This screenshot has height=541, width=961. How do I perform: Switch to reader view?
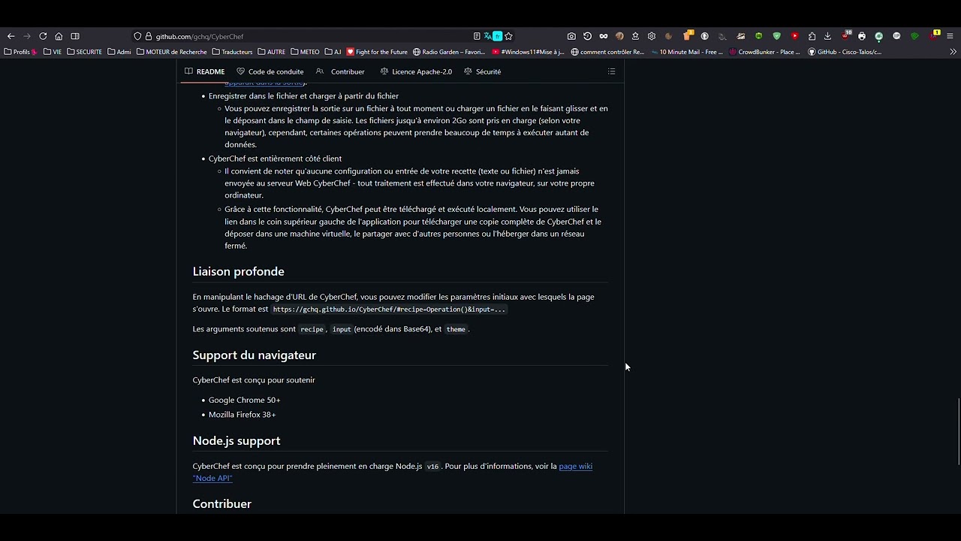click(477, 36)
